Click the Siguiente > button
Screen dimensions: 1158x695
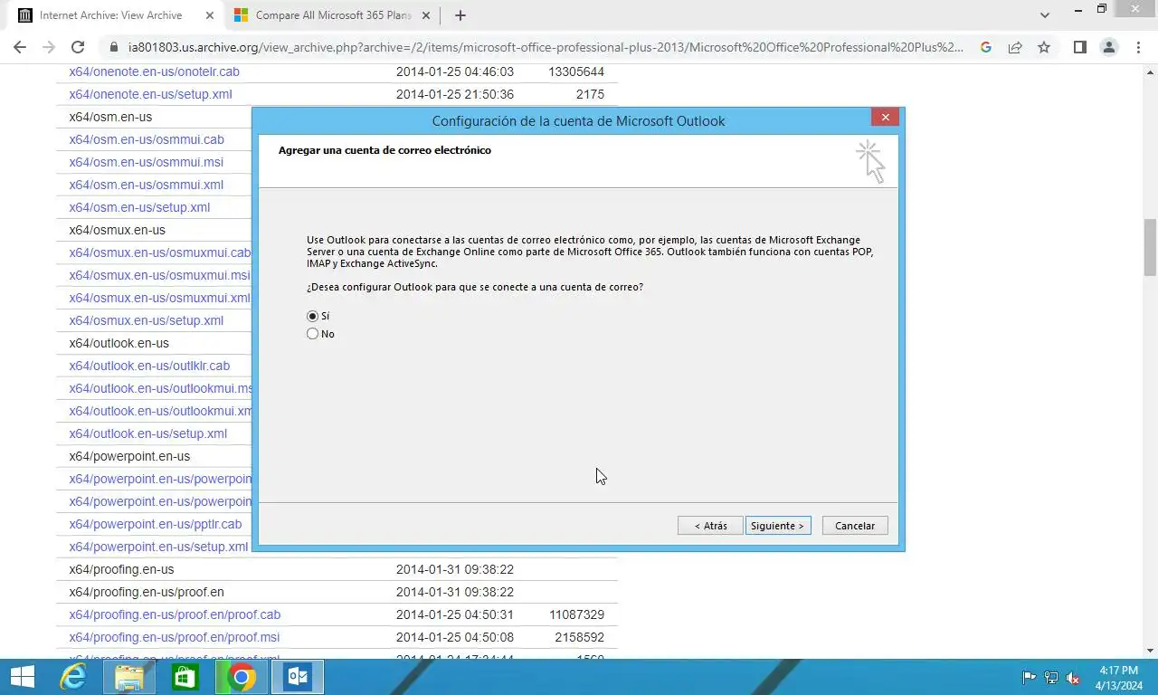point(778,526)
